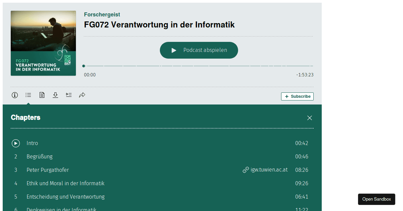Select chapter Entscheidung und Verantwortung
403x211 pixels.
[65, 197]
